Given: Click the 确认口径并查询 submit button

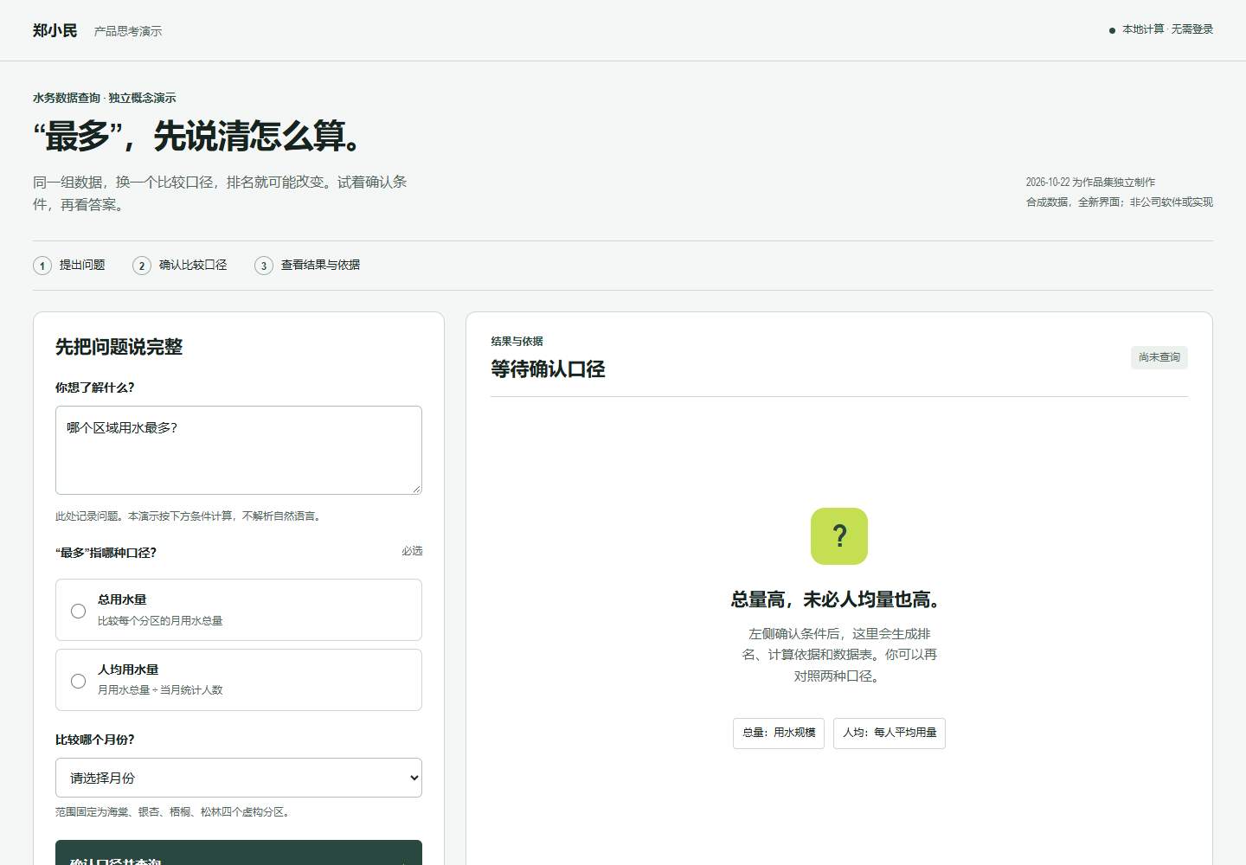Looking at the screenshot, I should point(239,853).
